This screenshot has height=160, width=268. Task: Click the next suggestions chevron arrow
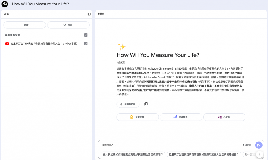pos(259,155)
